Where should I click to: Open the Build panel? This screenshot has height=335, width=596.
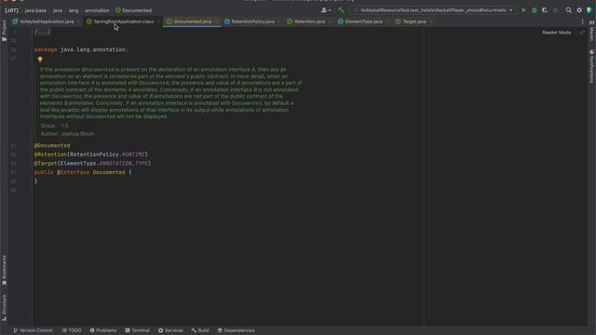click(x=200, y=330)
